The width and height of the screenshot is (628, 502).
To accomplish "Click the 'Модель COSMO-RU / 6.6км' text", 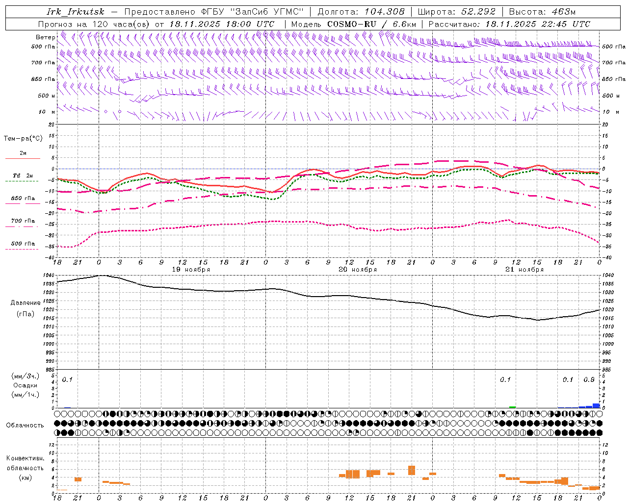I will tap(354, 24).
